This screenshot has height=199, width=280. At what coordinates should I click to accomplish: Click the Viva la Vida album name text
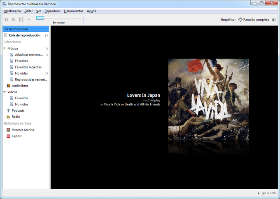132,104
